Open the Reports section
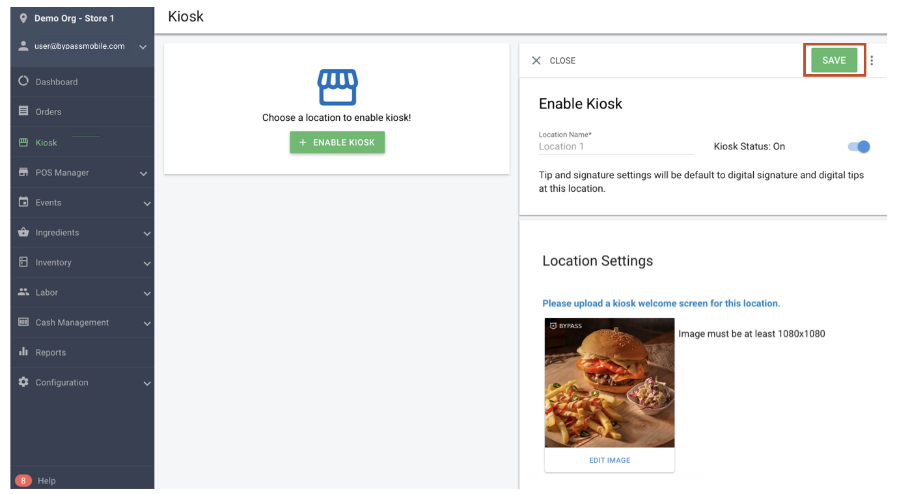The image size is (897, 494). click(x=83, y=352)
